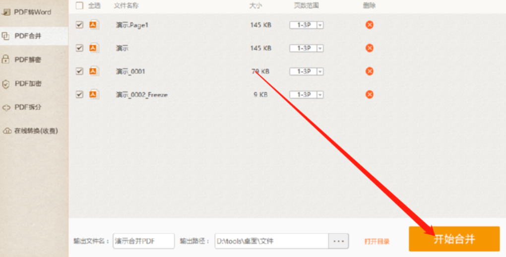The image size is (506, 257).
Task: Click the 删除 column header
Action: pyautogui.click(x=369, y=6)
